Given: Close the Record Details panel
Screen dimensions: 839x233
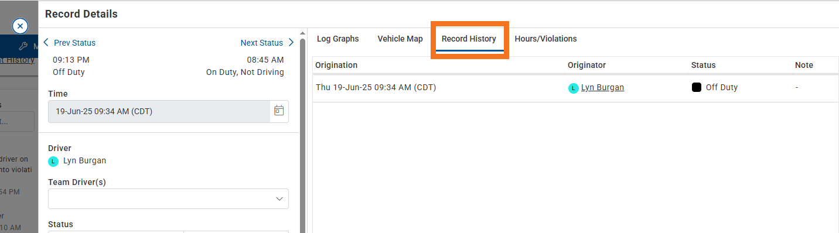Looking at the screenshot, I should 20,26.
